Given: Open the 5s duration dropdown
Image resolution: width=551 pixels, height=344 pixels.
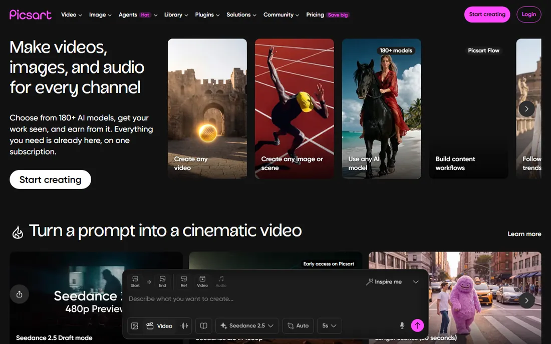Looking at the screenshot, I should pyautogui.click(x=329, y=326).
